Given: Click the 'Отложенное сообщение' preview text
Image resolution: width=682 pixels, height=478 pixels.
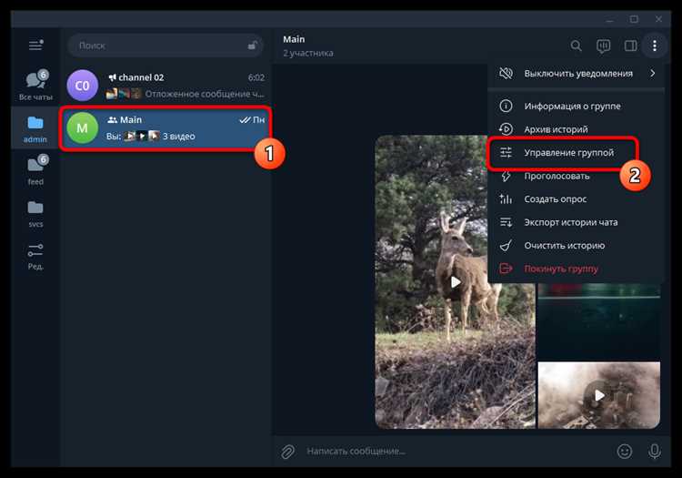Looking at the screenshot, I should pos(205,94).
